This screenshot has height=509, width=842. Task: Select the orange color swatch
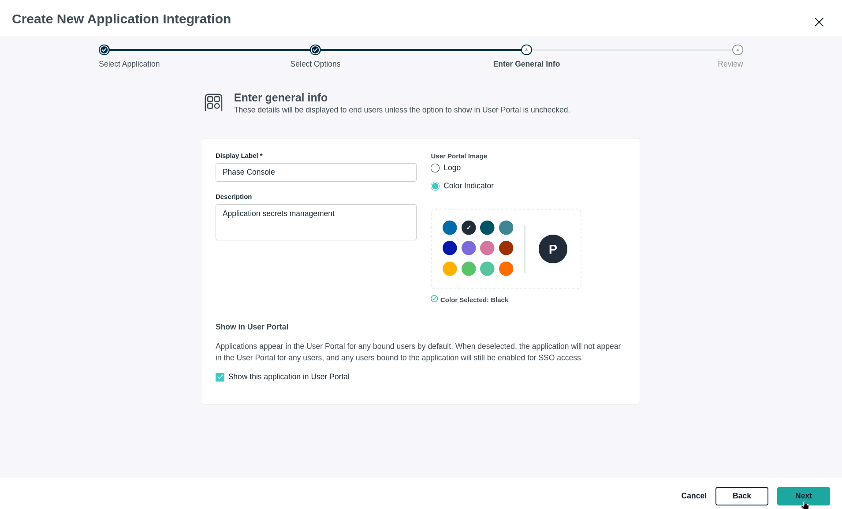[507, 268]
